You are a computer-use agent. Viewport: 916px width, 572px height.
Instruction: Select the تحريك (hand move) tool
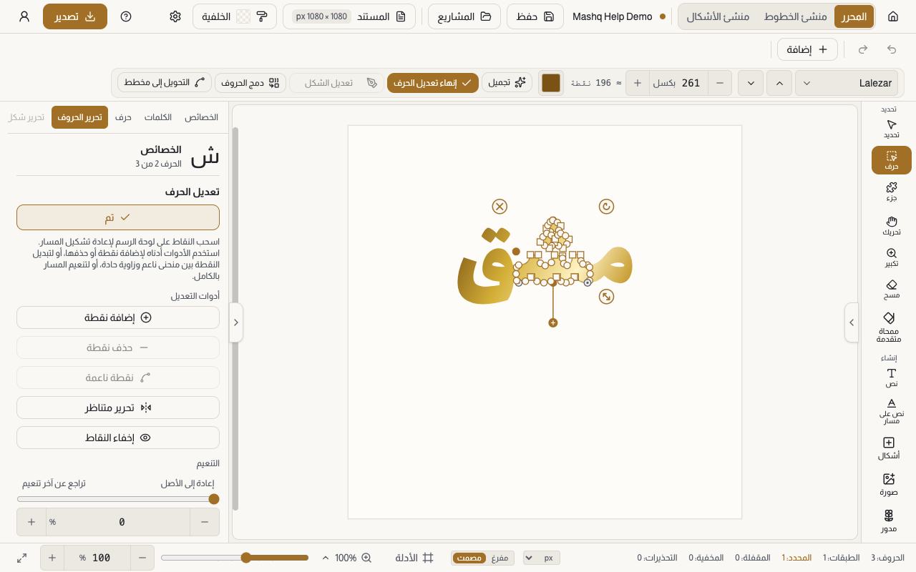[891, 225]
